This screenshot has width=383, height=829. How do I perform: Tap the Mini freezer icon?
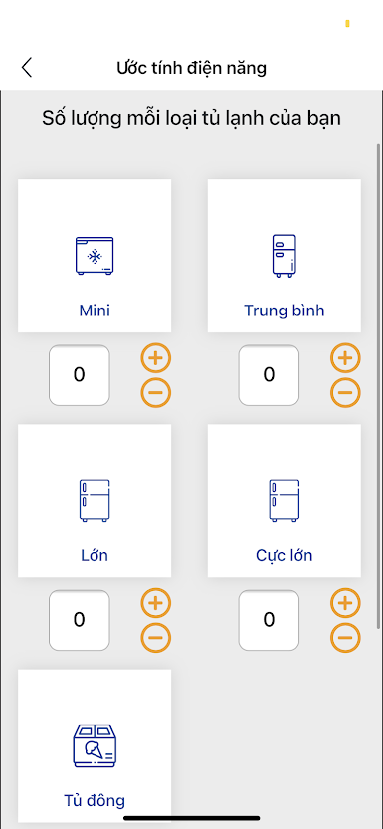(x=95, y=256)
